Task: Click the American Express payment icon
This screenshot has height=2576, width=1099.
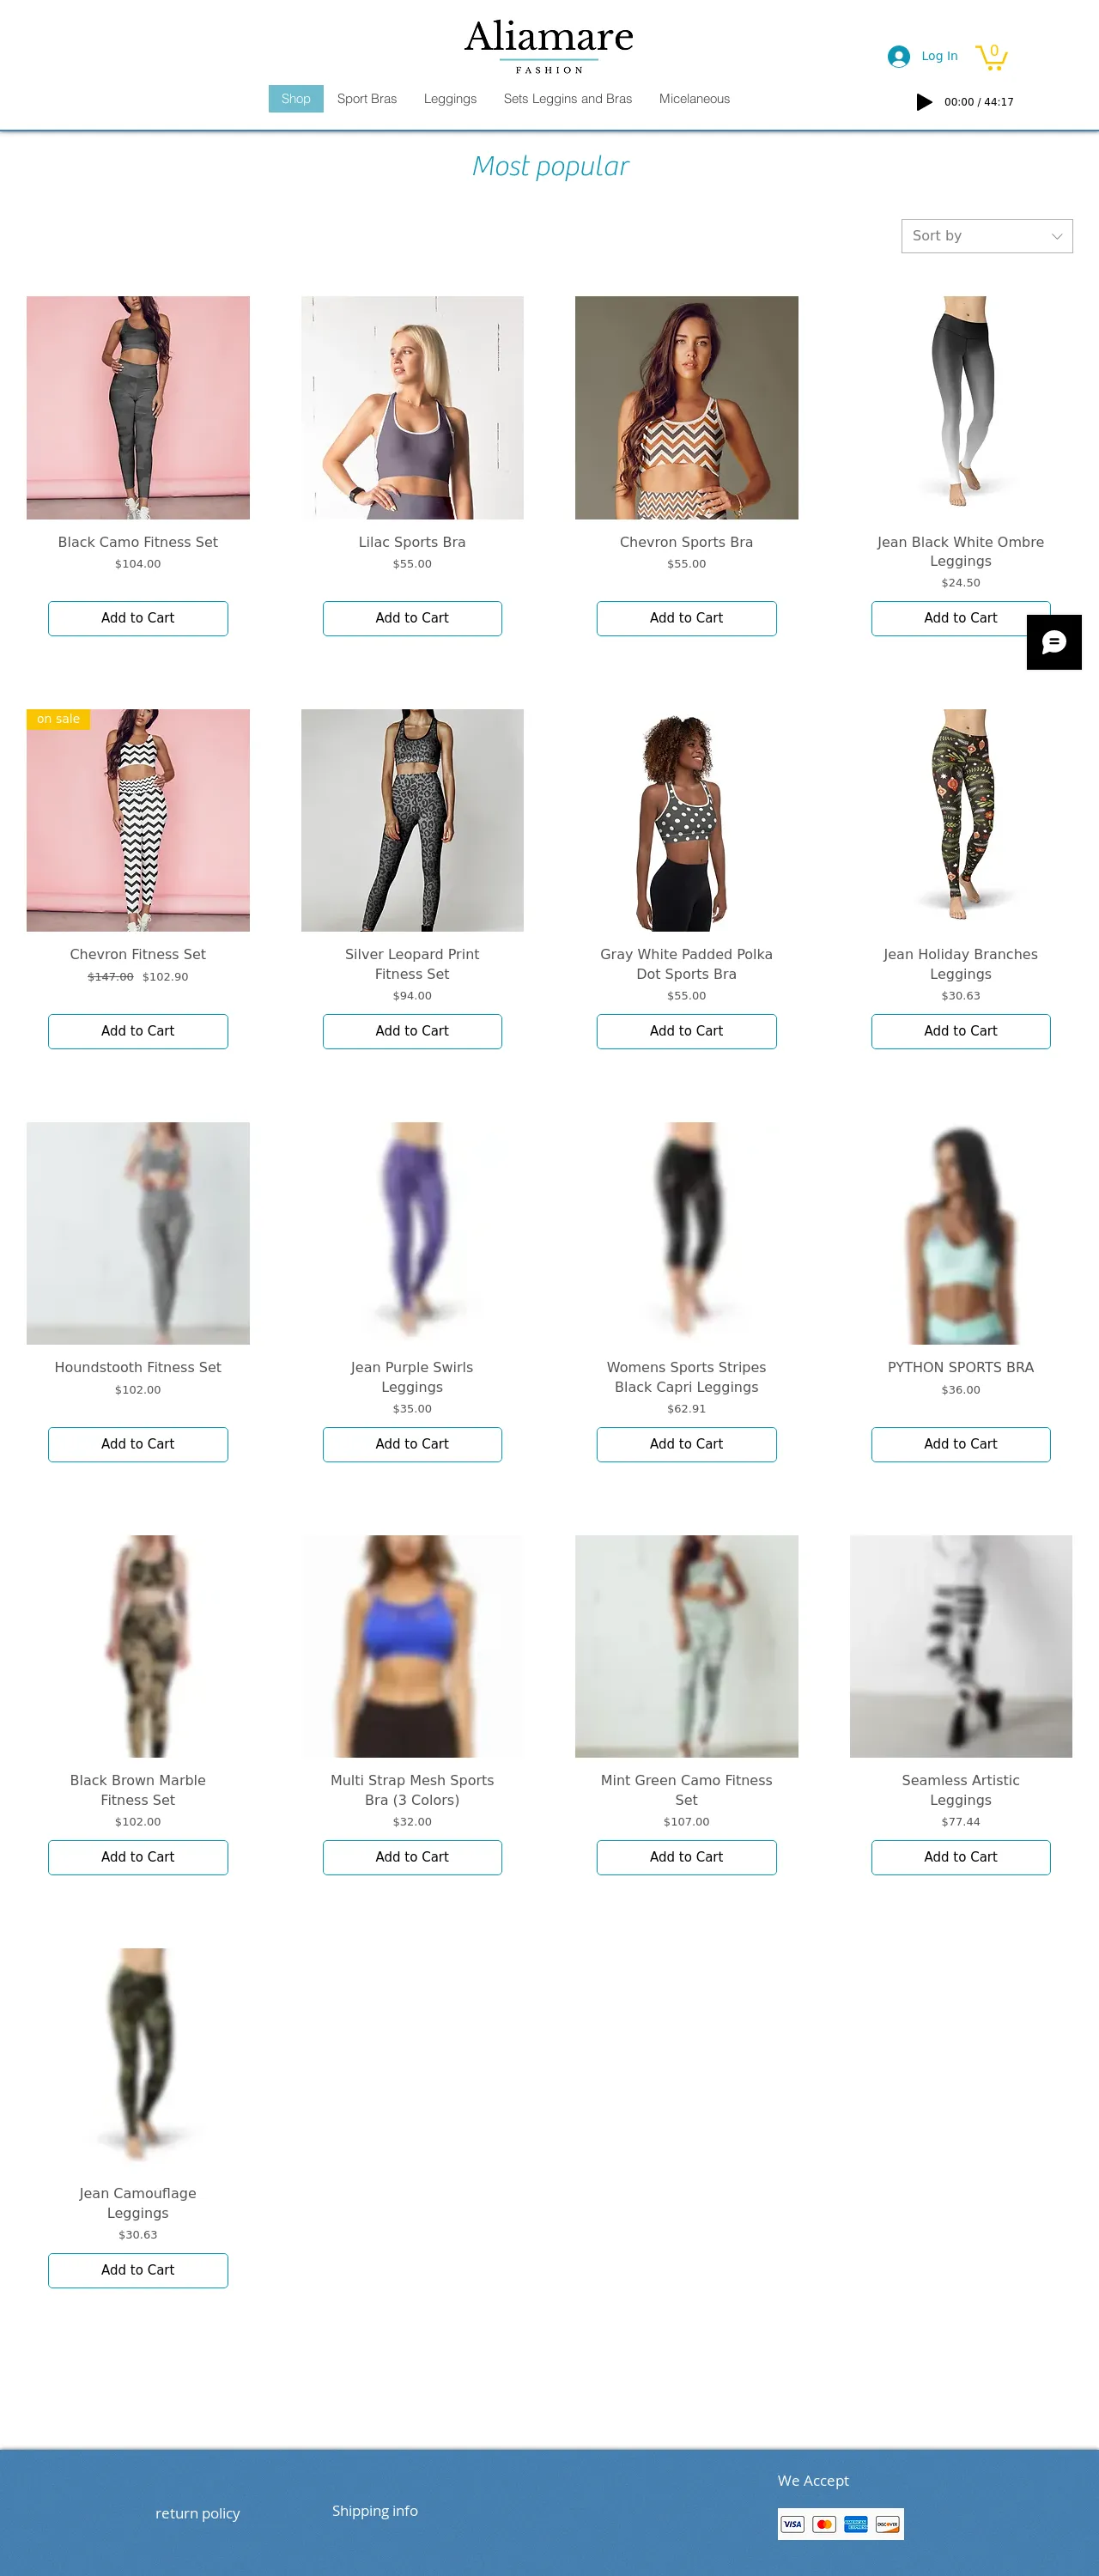Action: pyautogui.click(x=856, y=2524)
